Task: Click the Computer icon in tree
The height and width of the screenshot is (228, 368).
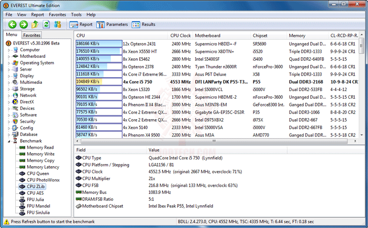Action: point(15,50)
